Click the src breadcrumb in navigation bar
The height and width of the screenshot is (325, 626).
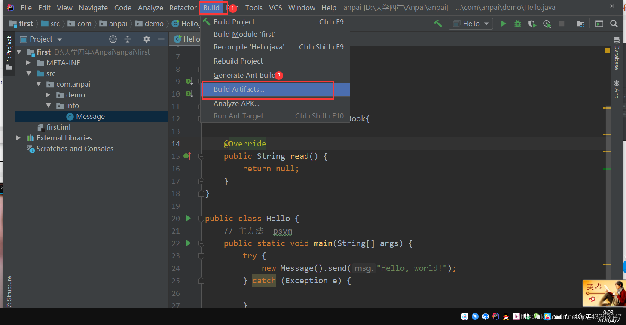(x=50, y=24)
